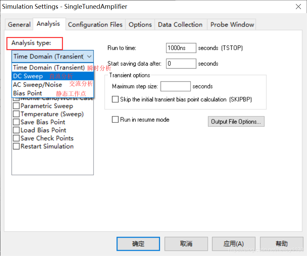Click the Start saving data after field
The height and width of the screenshot is (256, 307).
pos(181,64)
